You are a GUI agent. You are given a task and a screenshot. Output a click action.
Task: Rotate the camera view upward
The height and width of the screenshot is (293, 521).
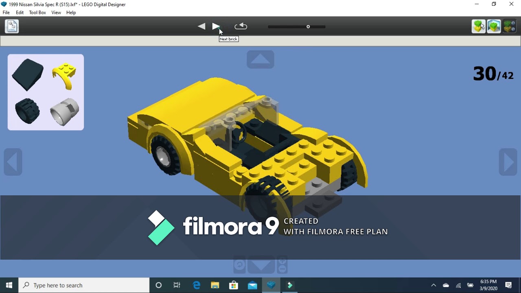click(x=260, y=59)
